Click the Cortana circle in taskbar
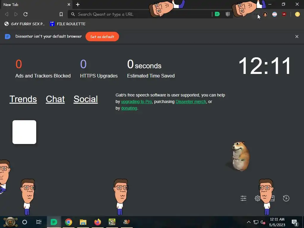The width and height of the screenshot is (304, 228). [x=25, y=222]
